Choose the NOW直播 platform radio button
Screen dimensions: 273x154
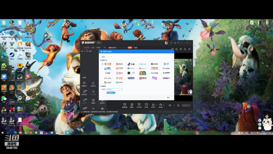coord(149,73)
